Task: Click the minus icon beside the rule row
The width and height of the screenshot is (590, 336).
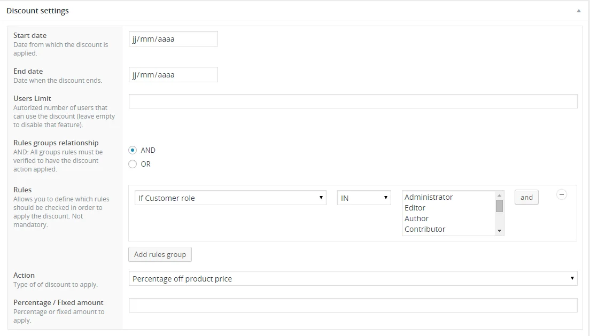Action: tap(562, 194)
